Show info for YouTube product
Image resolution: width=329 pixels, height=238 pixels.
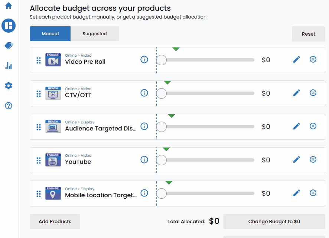coord(144,160)
